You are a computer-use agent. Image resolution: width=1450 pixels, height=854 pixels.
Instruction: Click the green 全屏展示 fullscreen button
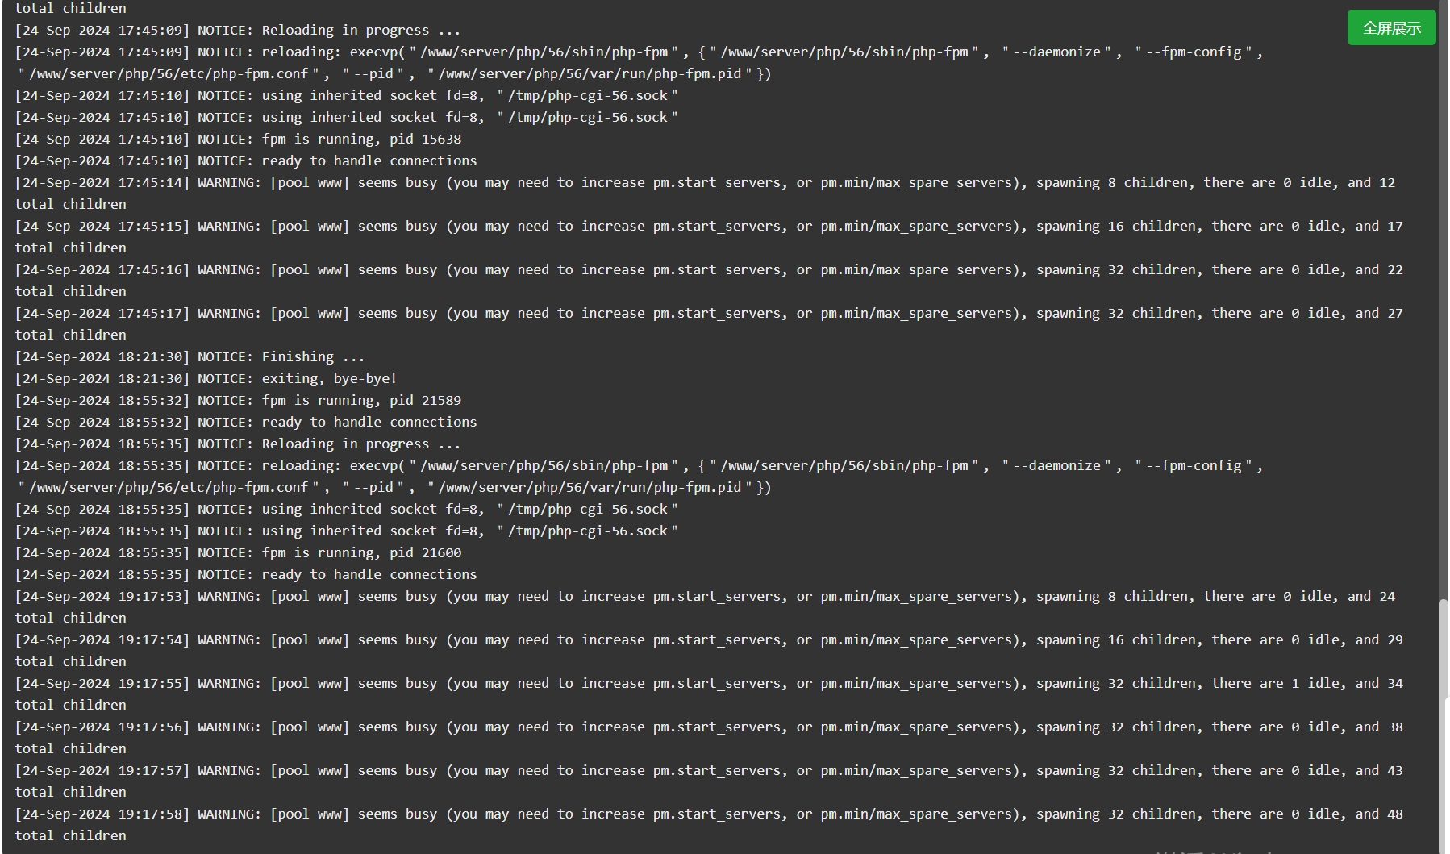[x=1391, y=28]
